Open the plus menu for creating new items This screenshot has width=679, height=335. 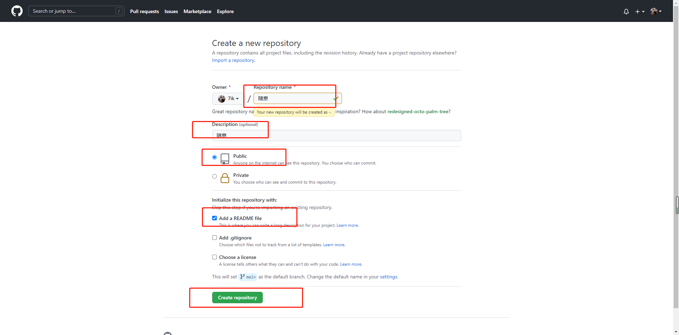(638, 11)
